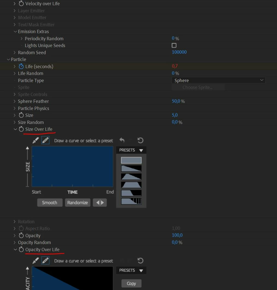Select the Opacity Random value 0,0

click(x=175, y=242)
